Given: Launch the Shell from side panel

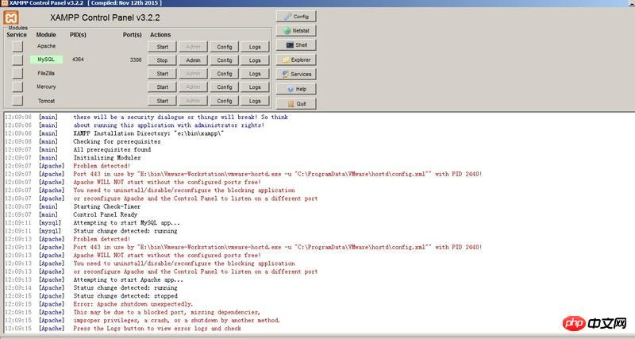Looking at the screenshot, I should tap(296, 45).
